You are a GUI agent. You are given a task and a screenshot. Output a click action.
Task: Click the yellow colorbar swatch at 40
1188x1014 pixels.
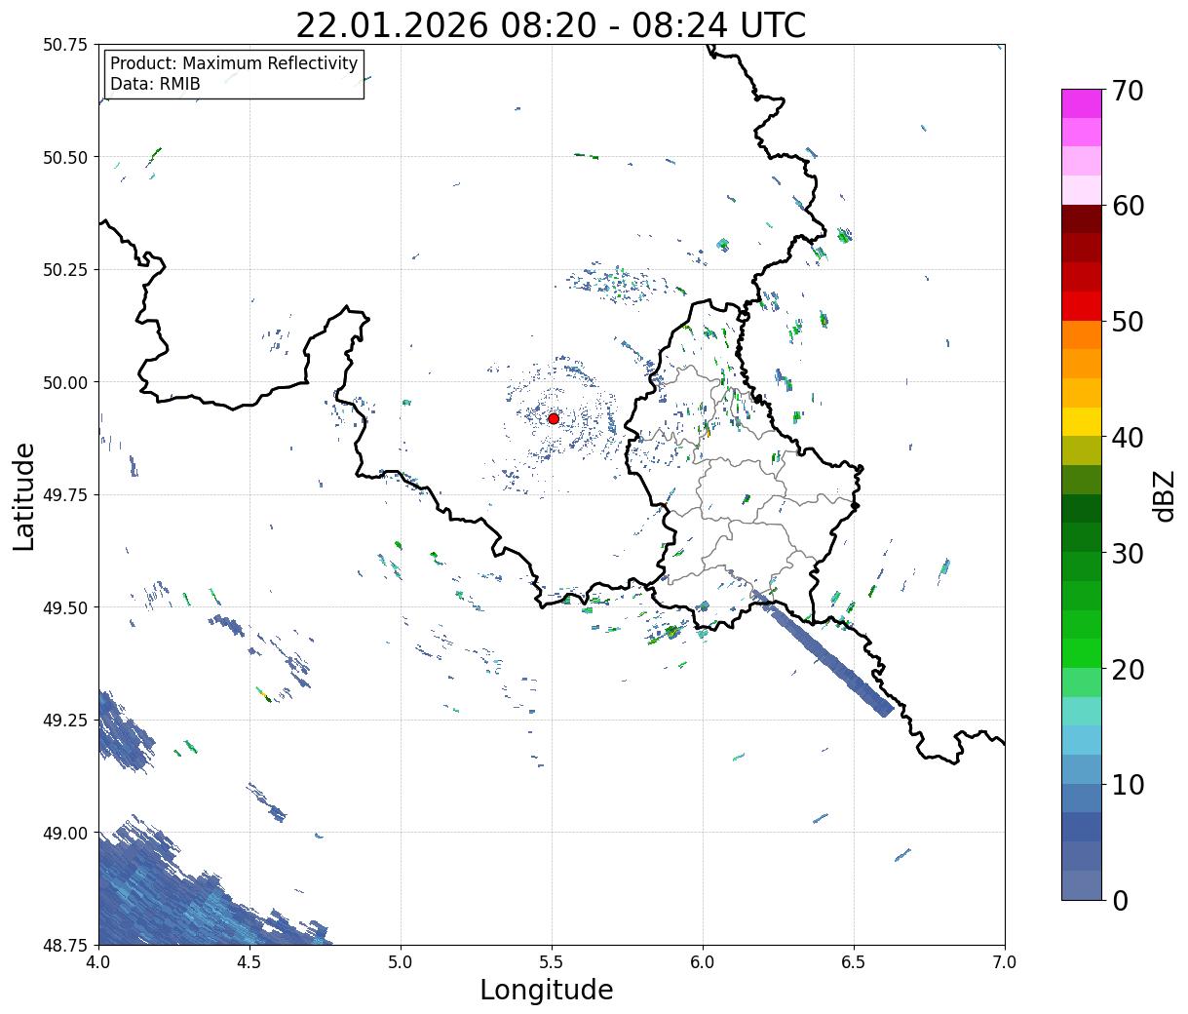point(1082,421)
